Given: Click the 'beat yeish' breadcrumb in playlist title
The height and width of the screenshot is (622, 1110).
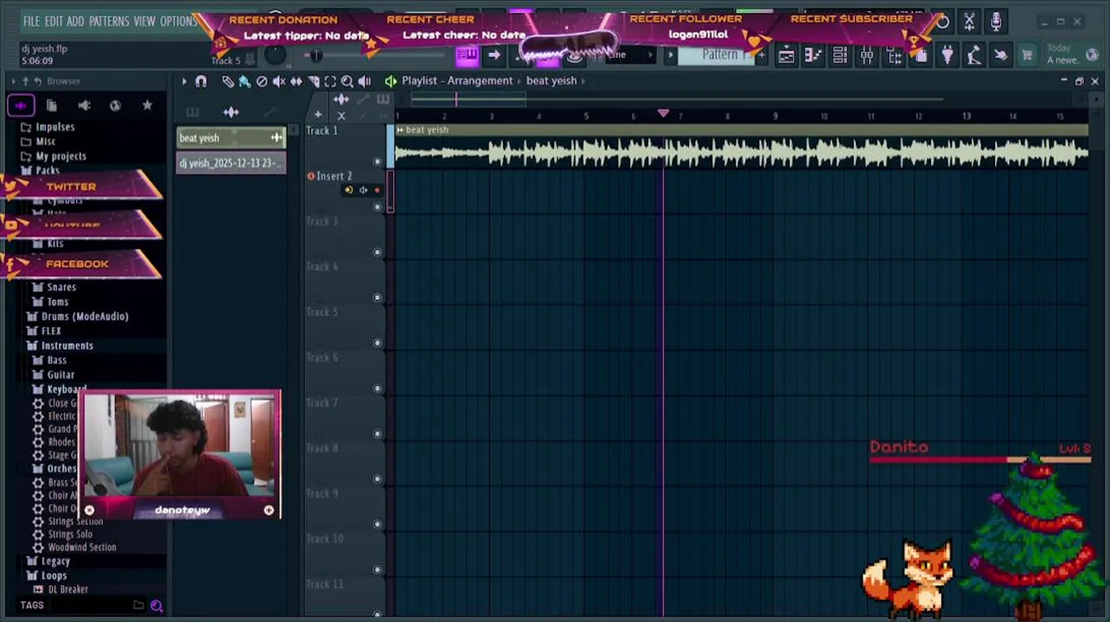Looking at the screenshot, I should coord(552,80).
